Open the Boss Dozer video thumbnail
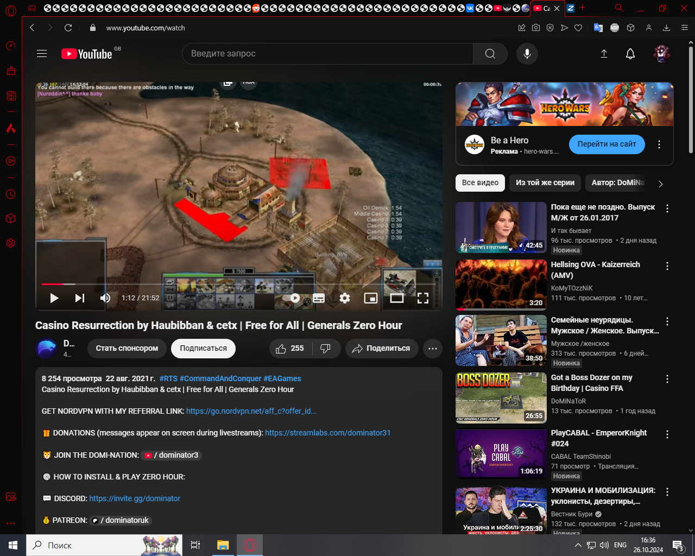The height and width of the screenshot is (556, 695). (x=501, y=398)
